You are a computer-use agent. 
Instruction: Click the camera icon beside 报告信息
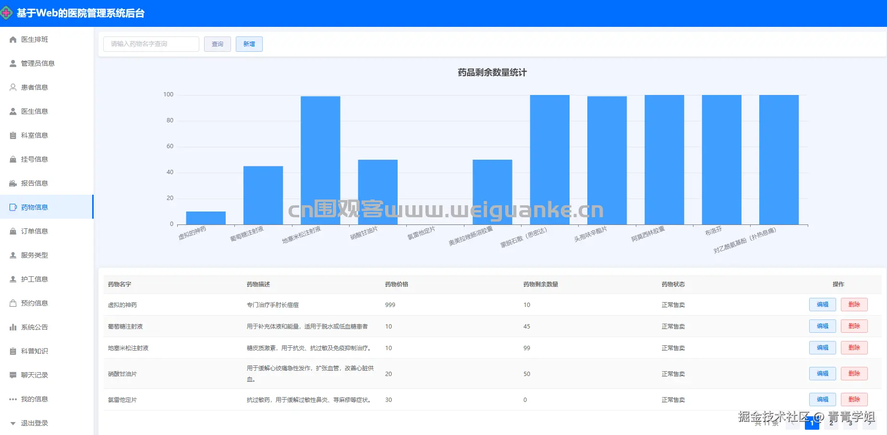pos(13,183)
